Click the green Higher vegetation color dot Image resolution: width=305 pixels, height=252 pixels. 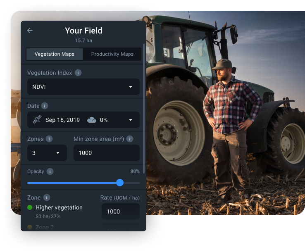pos(30,207)
